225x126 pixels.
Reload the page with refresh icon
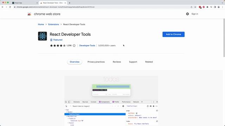(x=10, y=7)
